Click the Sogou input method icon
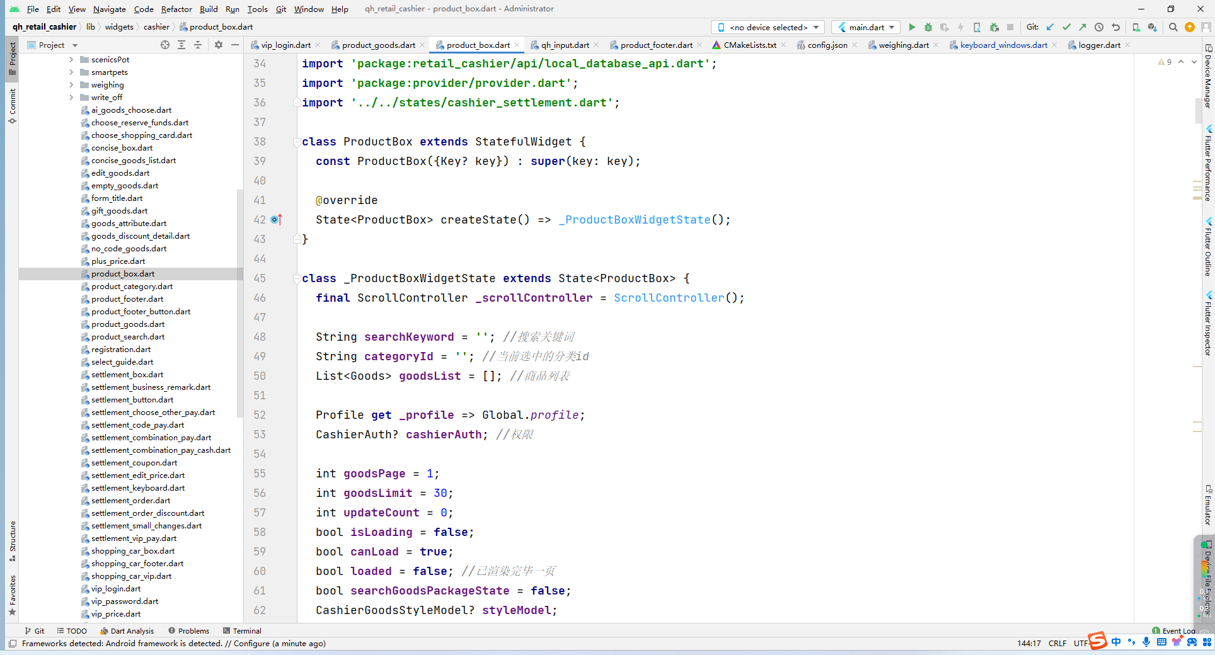The height and width of the screenshot is (655, 1215). pos(1097,641)
